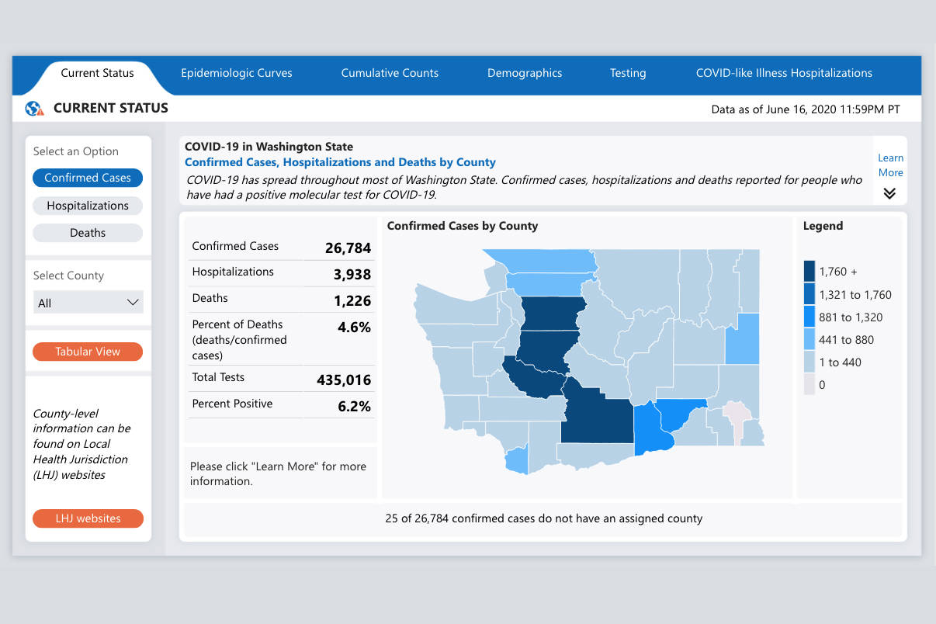
Task: Go to the Demographics tab
Action: (x=525, y=73)
